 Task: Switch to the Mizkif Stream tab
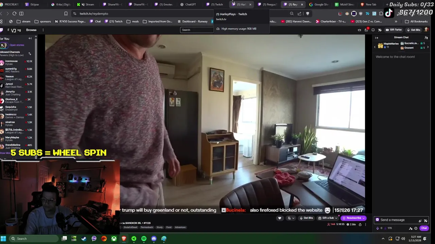click(x=344, y=4)
